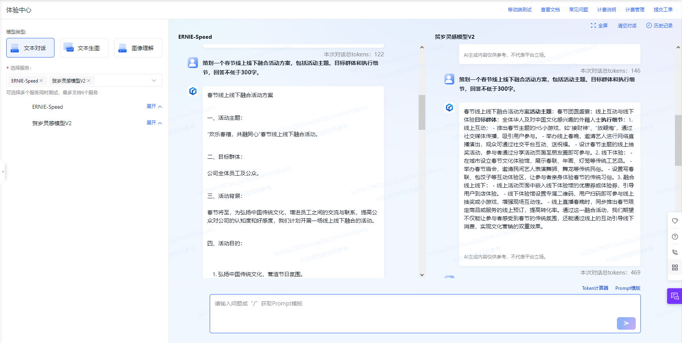Open 提交工单 link
682x343 pixels.
663,10
